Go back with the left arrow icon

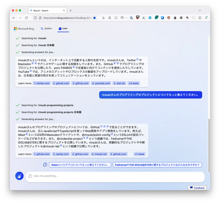coord(14,18)
